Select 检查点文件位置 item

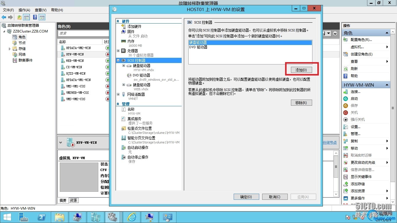coord(140,128)
